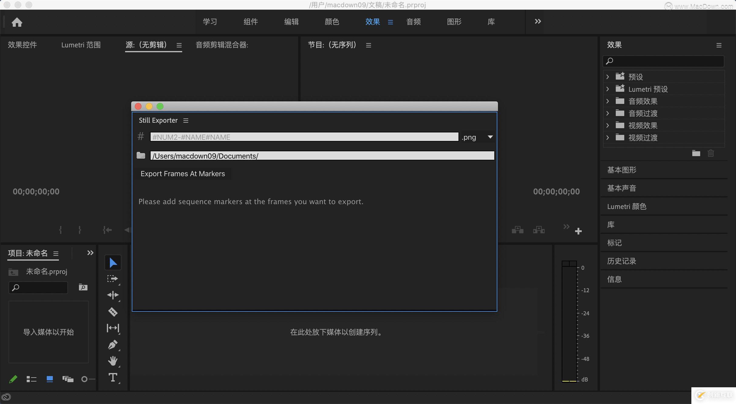The image size is (736, 404).
Task: Open the Lumetri 颜色 panel
Action: [627, 207]
